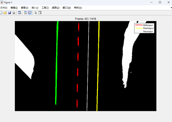Click the Rechtspur legend label
This screenshot has height=122, width=172.
pyautogui.click(x=148, y=28)
